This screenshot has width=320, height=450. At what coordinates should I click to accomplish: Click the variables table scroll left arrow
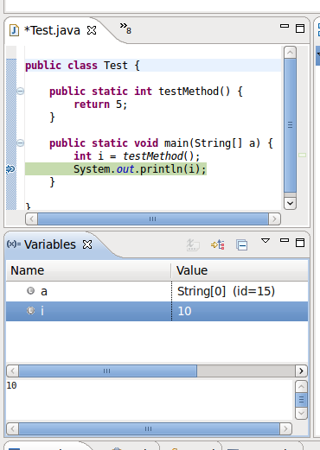coord(12,371)
